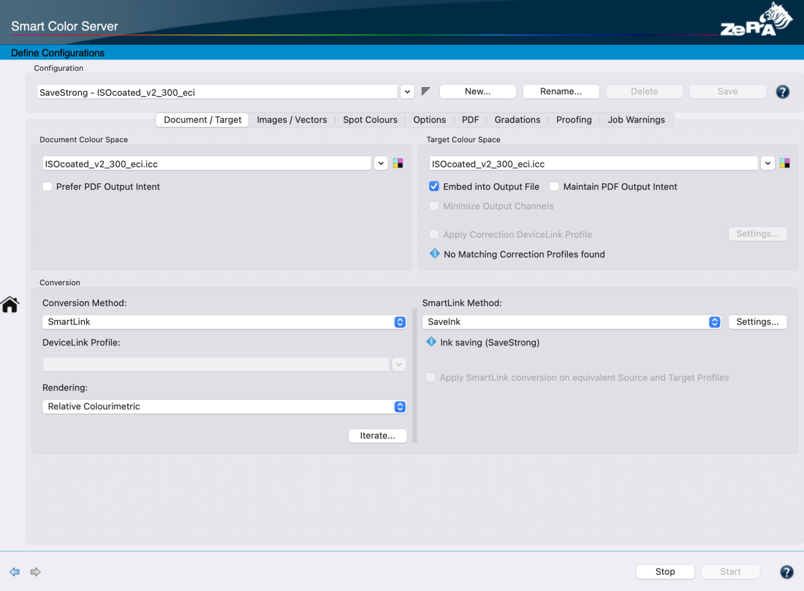804x591 pixels.
Task: Click the Start button
Action: click(730, 571)
